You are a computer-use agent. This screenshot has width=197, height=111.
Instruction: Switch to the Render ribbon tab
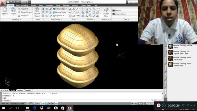coord(34,5)
